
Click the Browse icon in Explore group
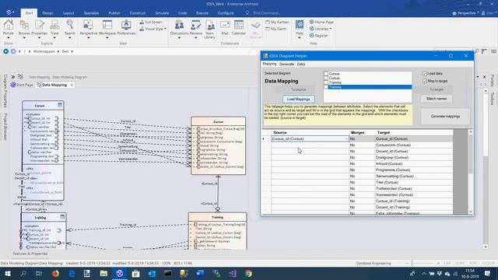point(24,26)
